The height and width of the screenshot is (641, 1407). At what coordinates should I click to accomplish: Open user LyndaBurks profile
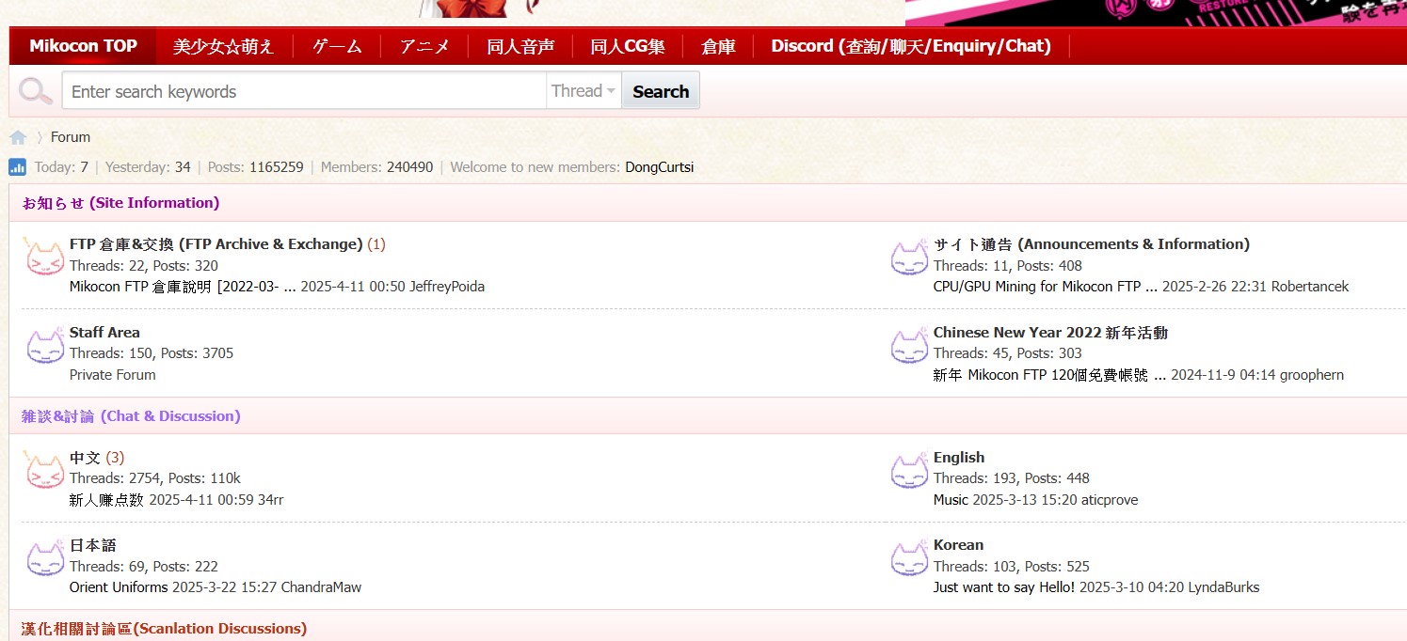pos(1223,587)
